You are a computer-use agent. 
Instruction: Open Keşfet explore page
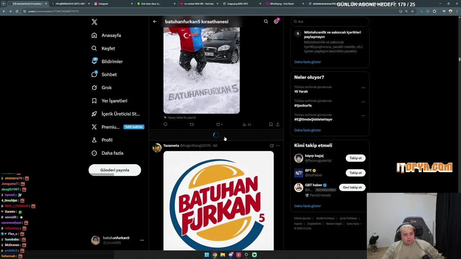pos(103,49)
